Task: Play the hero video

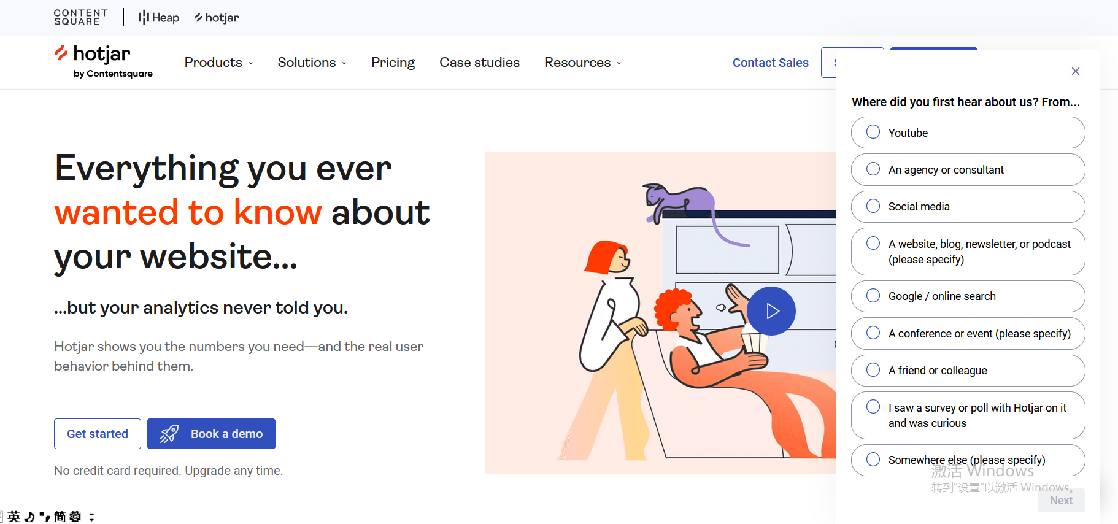Action: [771, 311]
